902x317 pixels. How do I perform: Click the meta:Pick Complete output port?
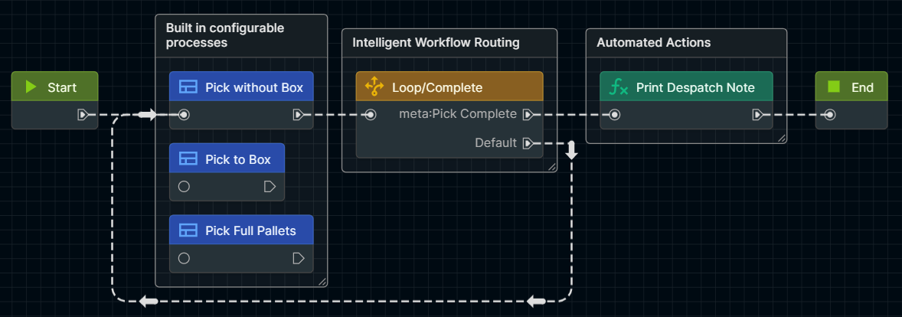[x=528, y=115]
